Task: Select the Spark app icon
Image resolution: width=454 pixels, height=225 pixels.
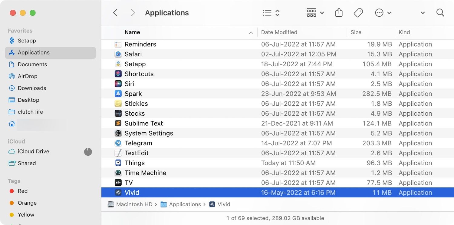Action: 118,94
